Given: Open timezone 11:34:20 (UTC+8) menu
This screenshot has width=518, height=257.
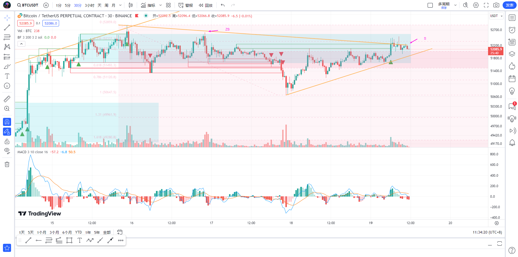Looking at the screenshot, I should 487,232.
